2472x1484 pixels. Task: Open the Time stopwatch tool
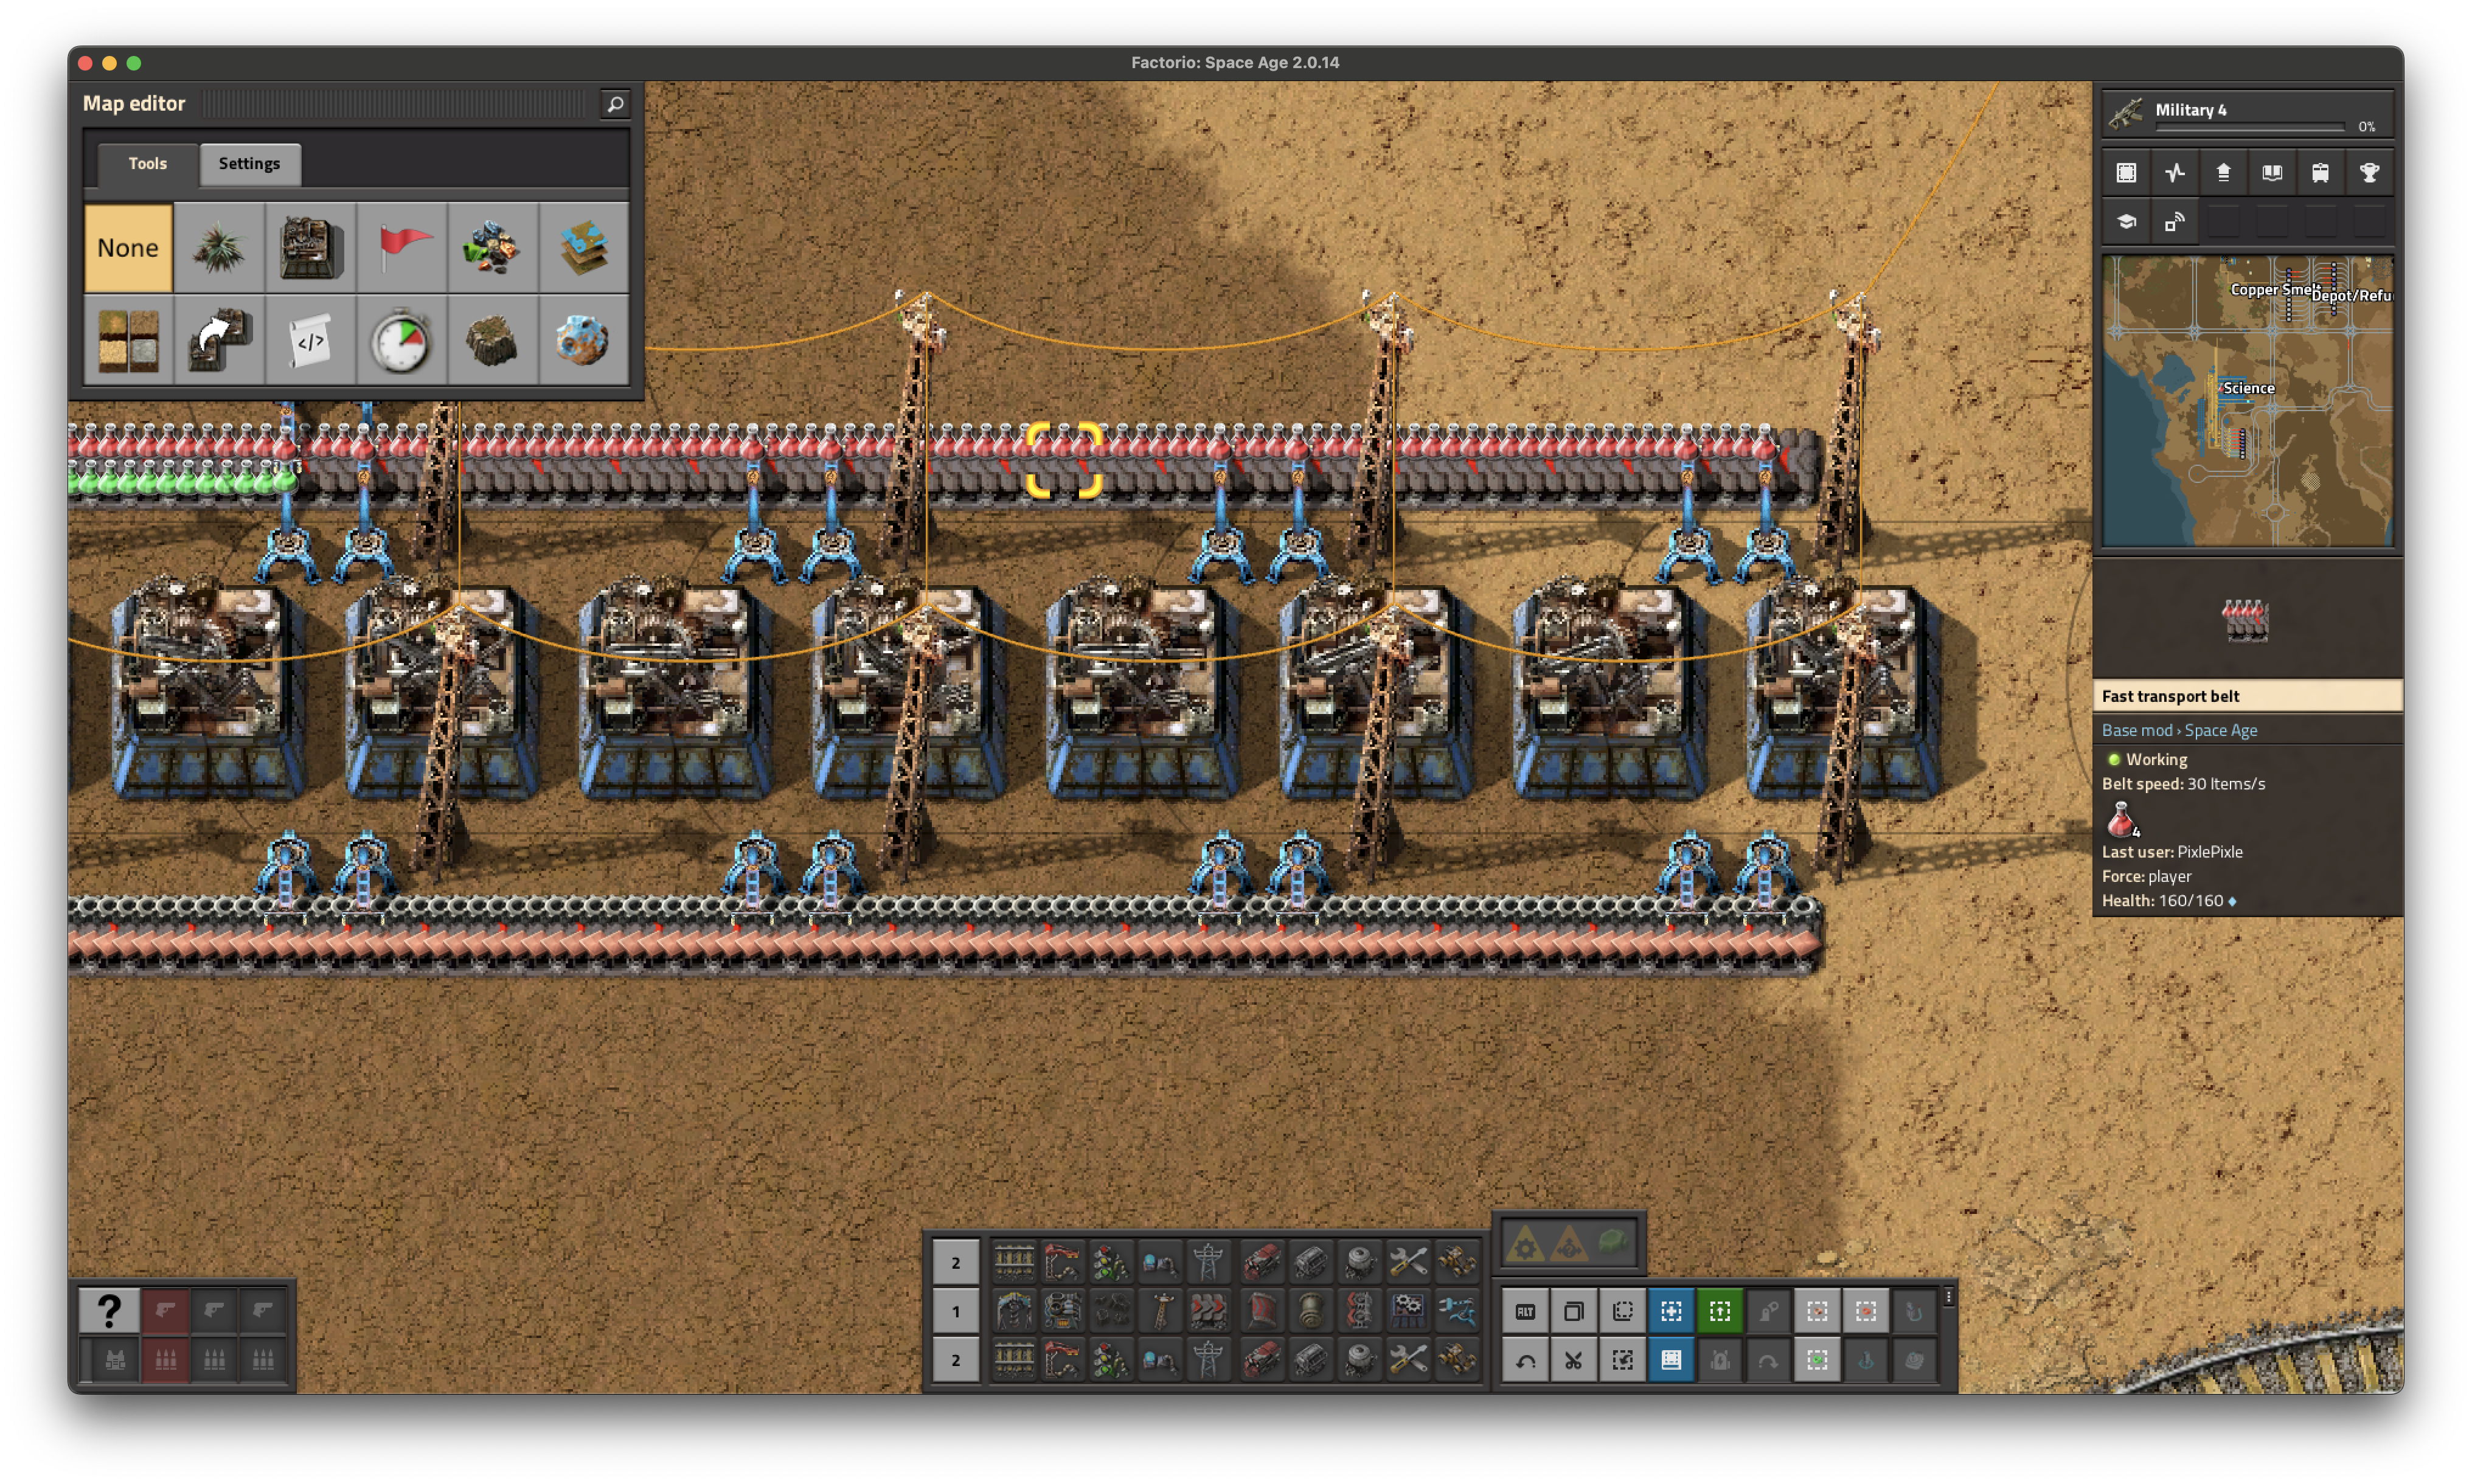[401, 339]
